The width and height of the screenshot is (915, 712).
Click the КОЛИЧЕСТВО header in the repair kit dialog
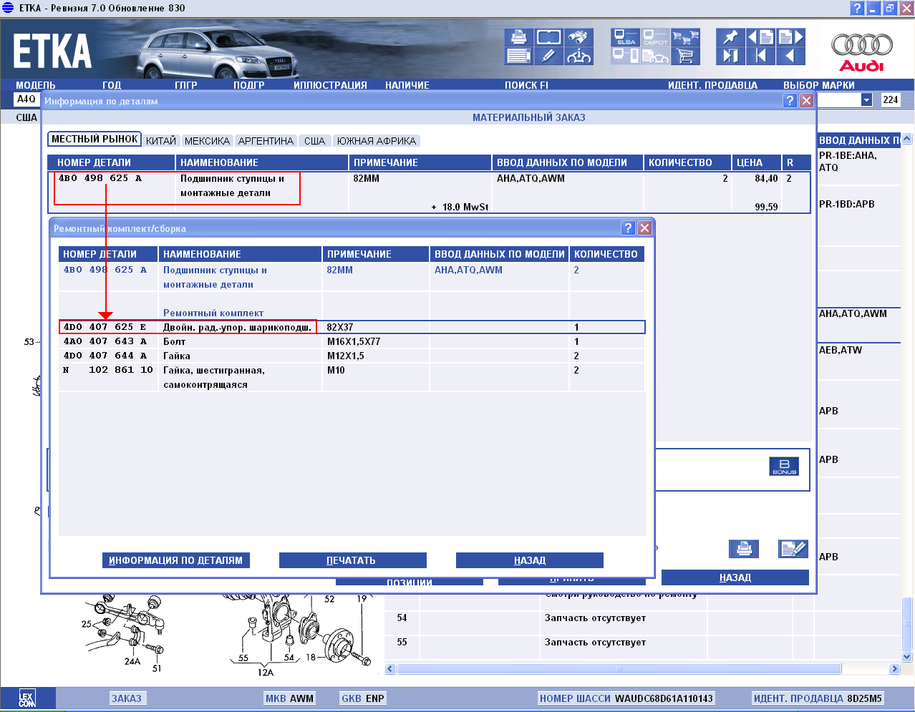point(606,254)
